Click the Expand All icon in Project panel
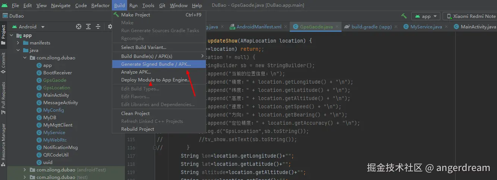 coord(88,27)
